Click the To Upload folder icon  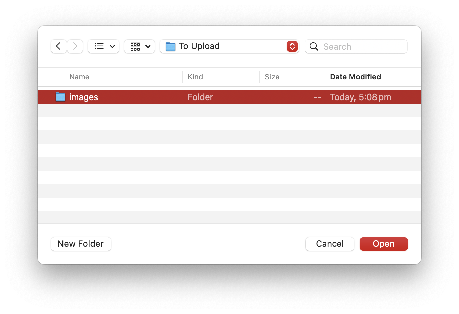click(171, 46)
